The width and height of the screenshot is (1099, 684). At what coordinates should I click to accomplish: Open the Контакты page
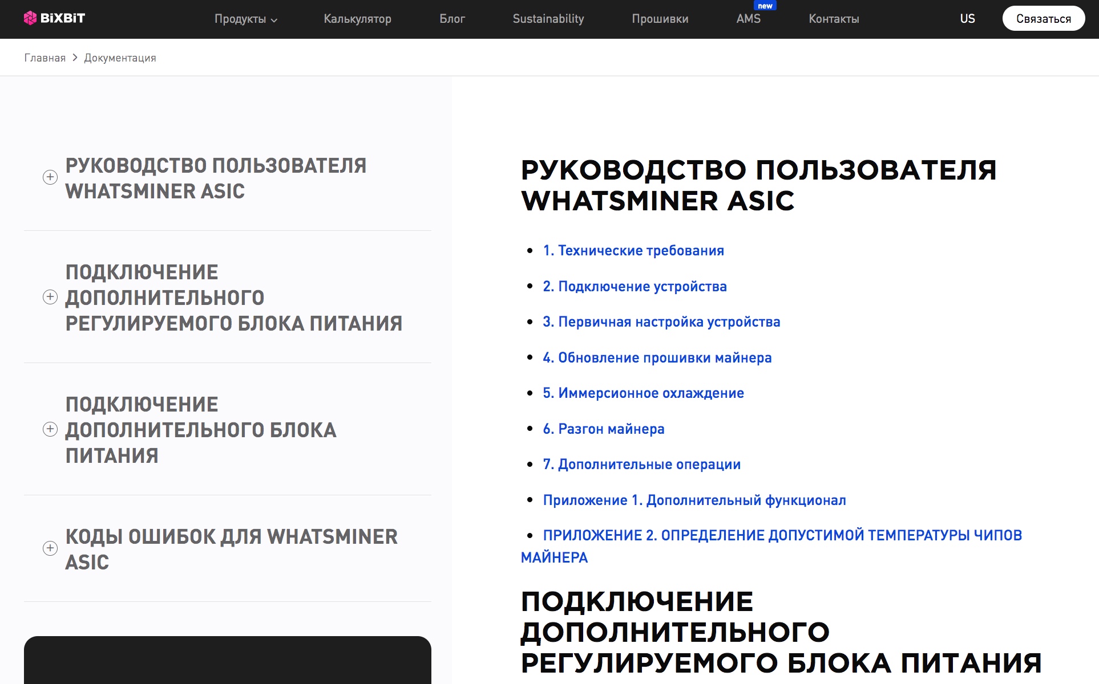click(834, 19)
